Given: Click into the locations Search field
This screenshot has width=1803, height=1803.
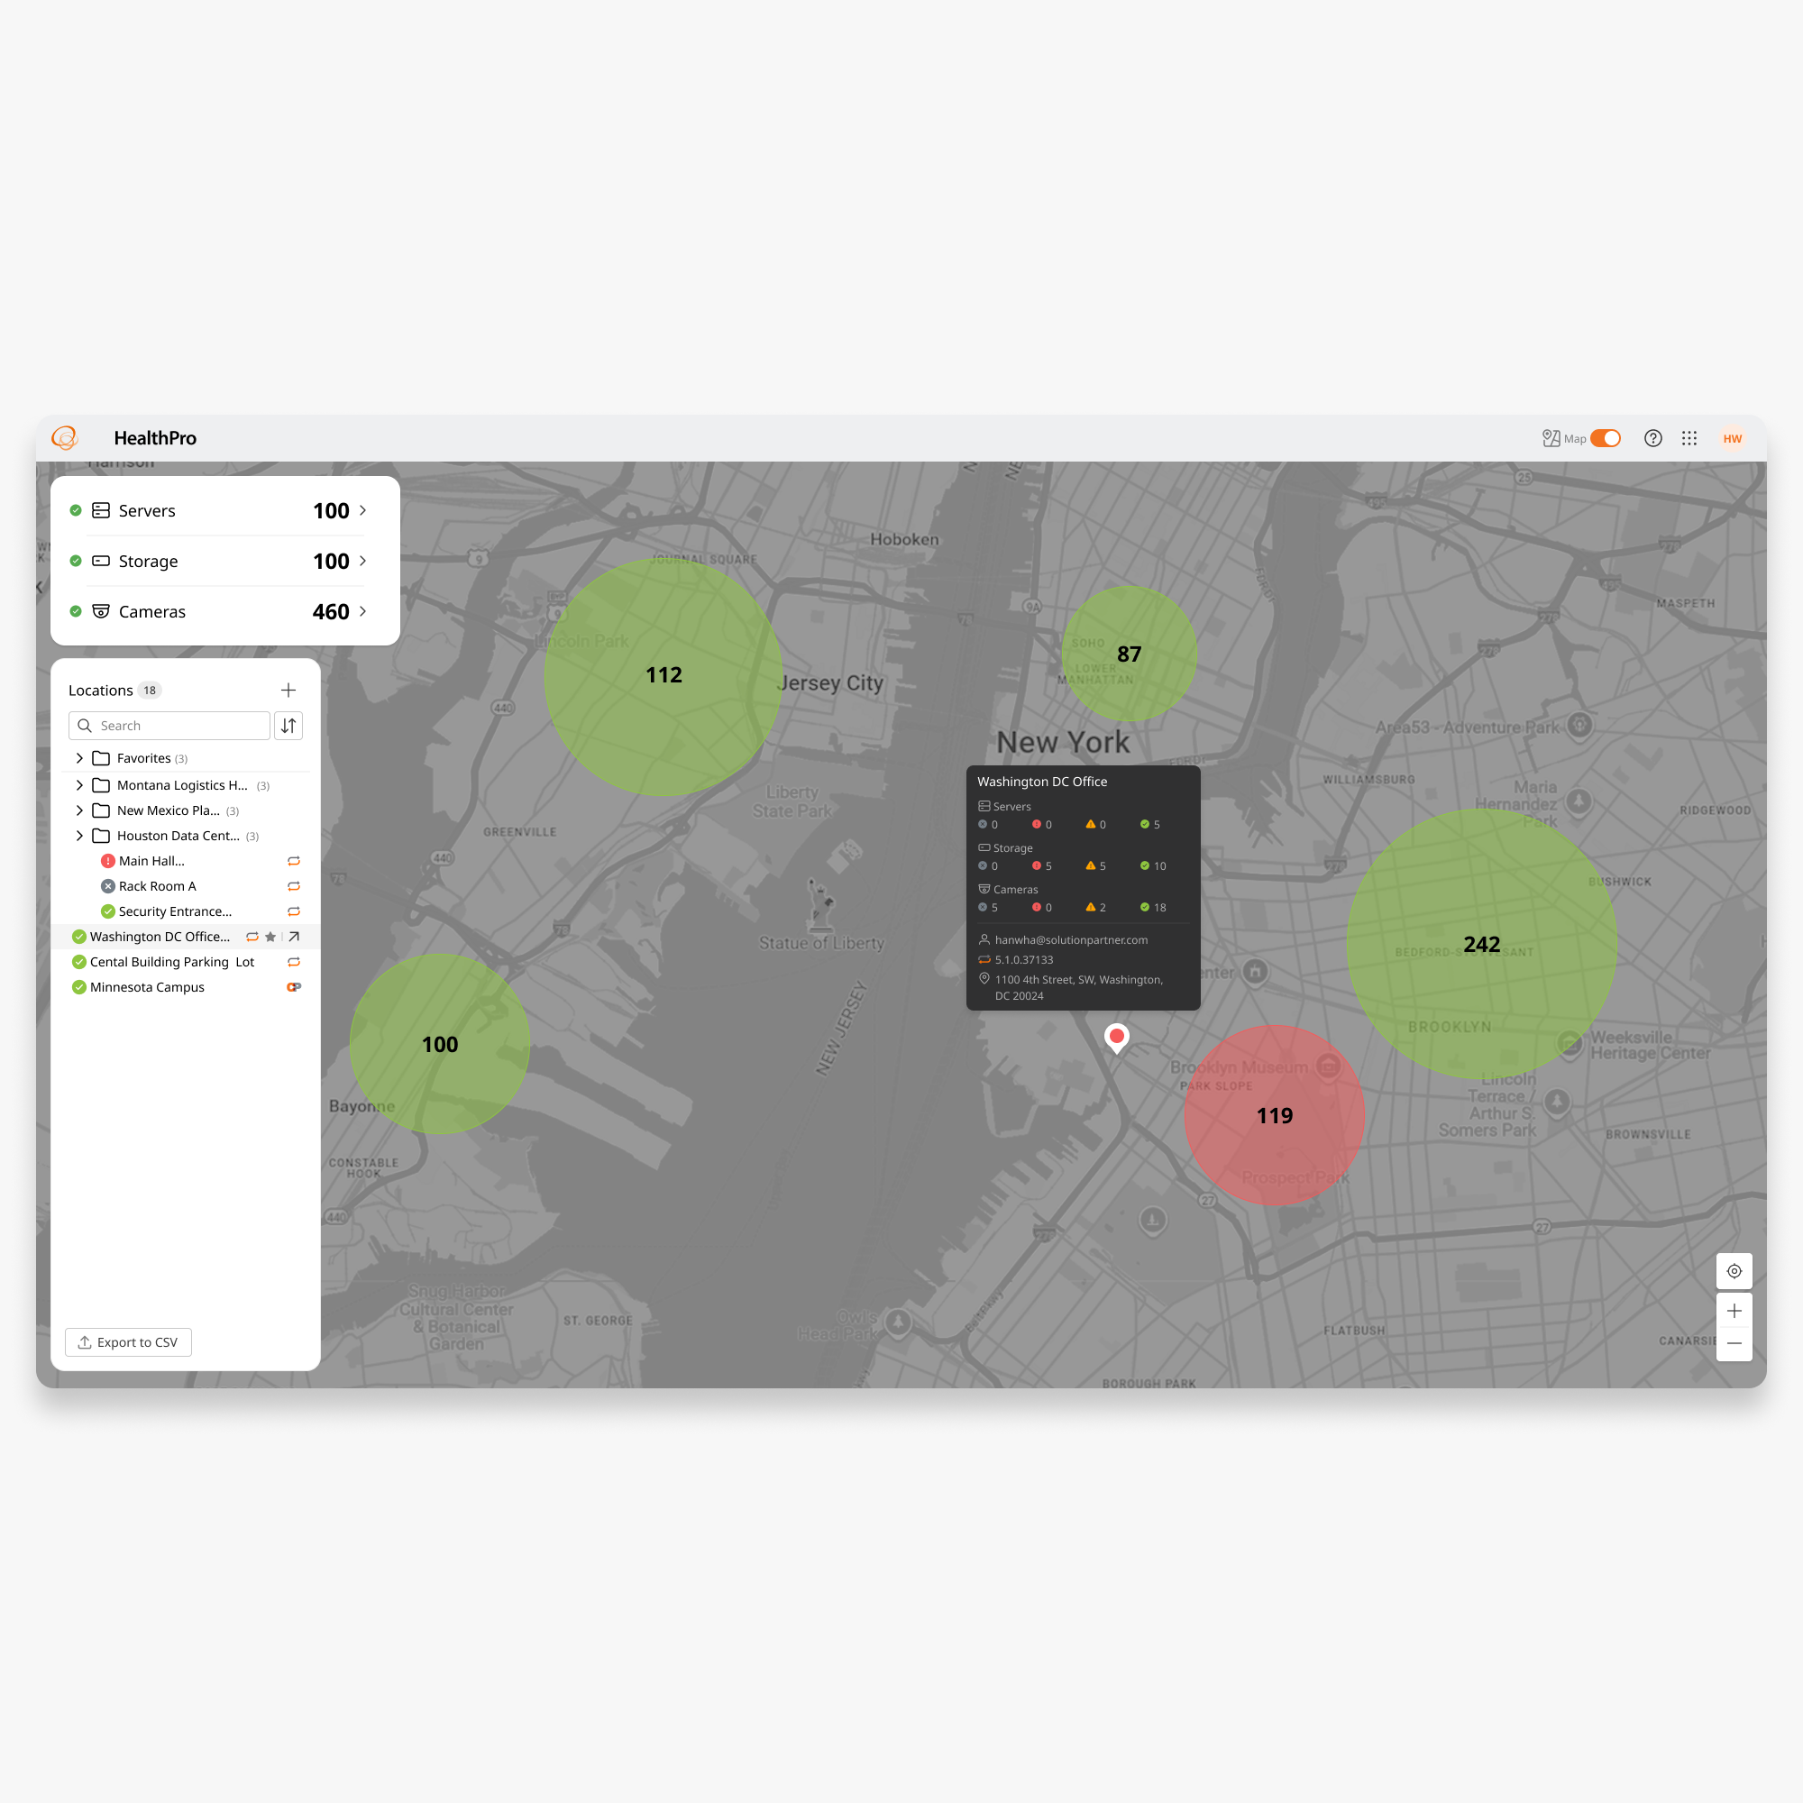Looking at the screenshot, I should tap(169, 725).
